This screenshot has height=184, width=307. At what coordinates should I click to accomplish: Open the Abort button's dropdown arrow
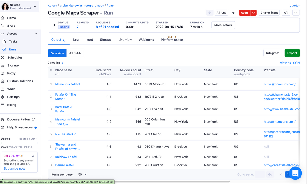(x=253, y=13)
